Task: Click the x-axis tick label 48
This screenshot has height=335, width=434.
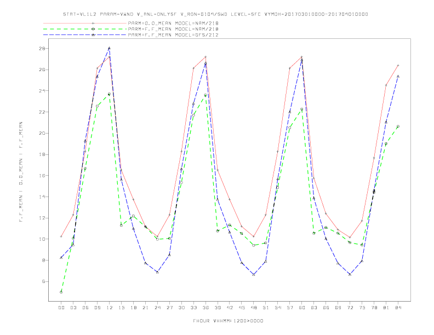Action: (254, 308)
